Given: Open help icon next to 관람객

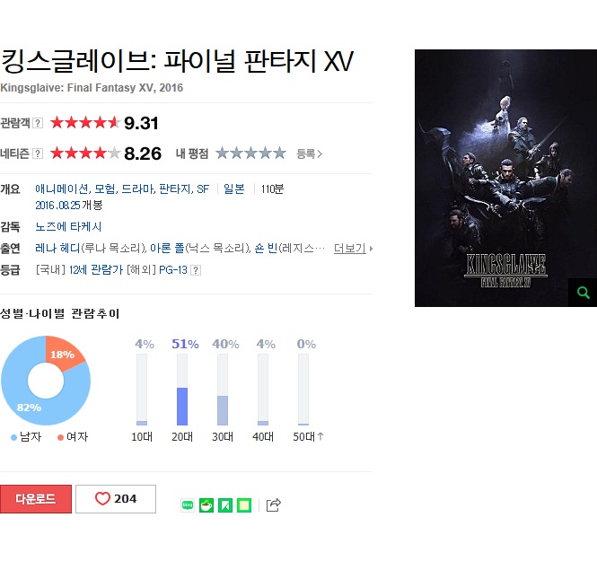Looking at the screenshot, I should coord(38,123).
